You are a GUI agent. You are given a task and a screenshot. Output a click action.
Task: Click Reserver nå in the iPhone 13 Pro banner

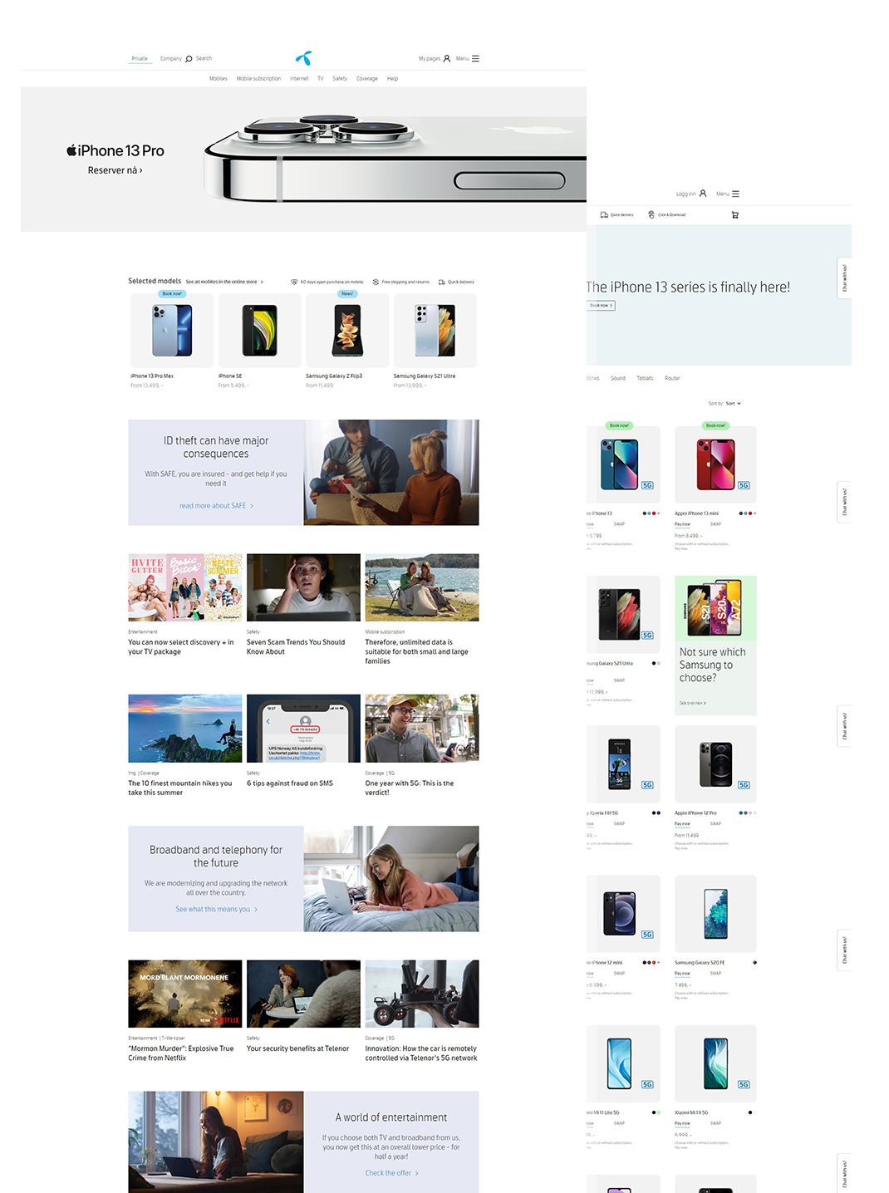coord(115,170)
